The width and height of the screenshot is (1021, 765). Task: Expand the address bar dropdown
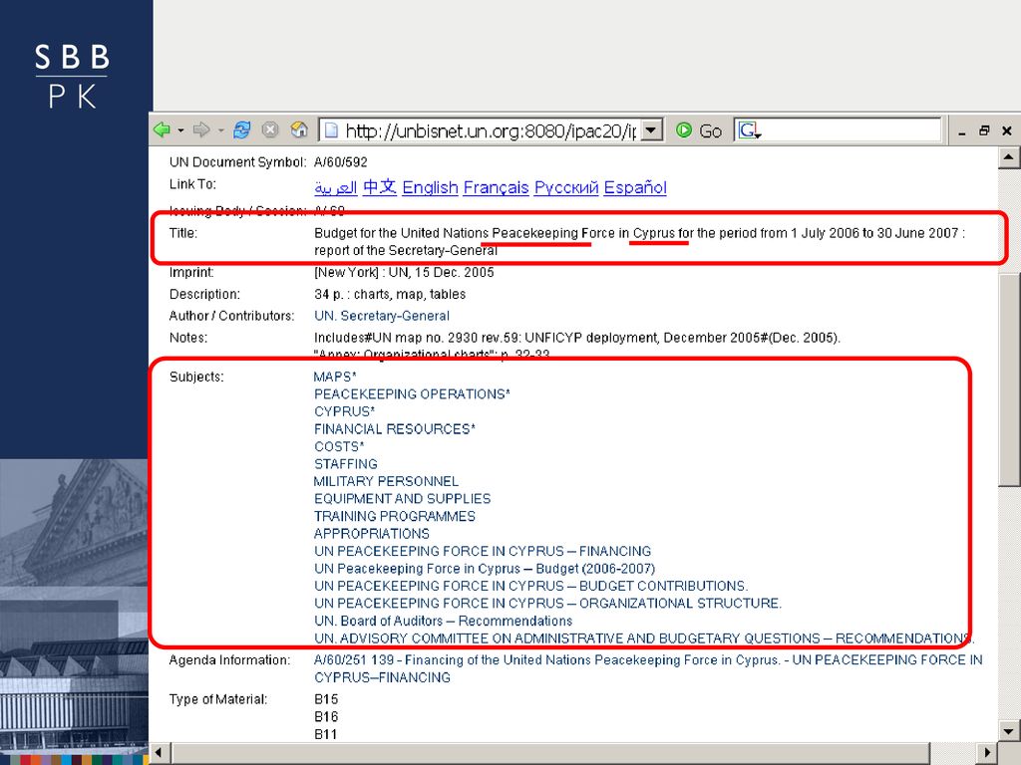(651, 130)
